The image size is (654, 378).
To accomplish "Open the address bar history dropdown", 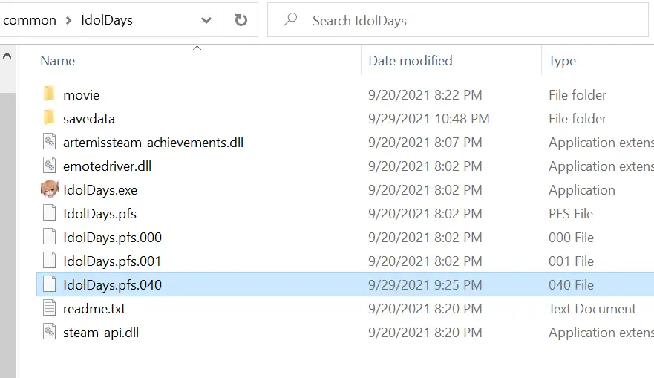I will coord(206,20).
